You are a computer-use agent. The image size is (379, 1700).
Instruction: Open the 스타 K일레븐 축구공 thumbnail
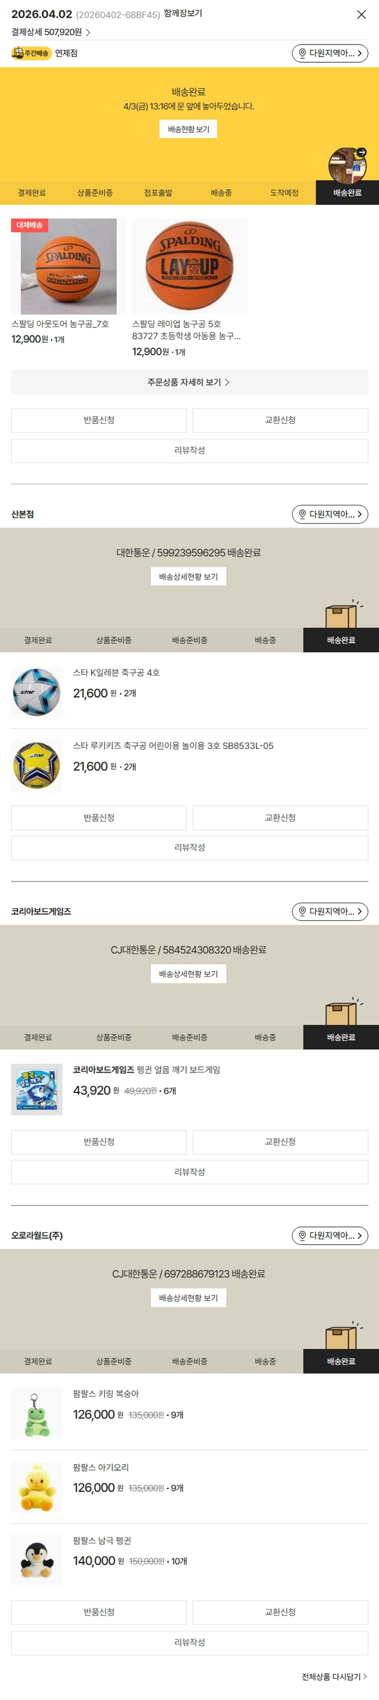pyautogui.click(x=37, y=692)
